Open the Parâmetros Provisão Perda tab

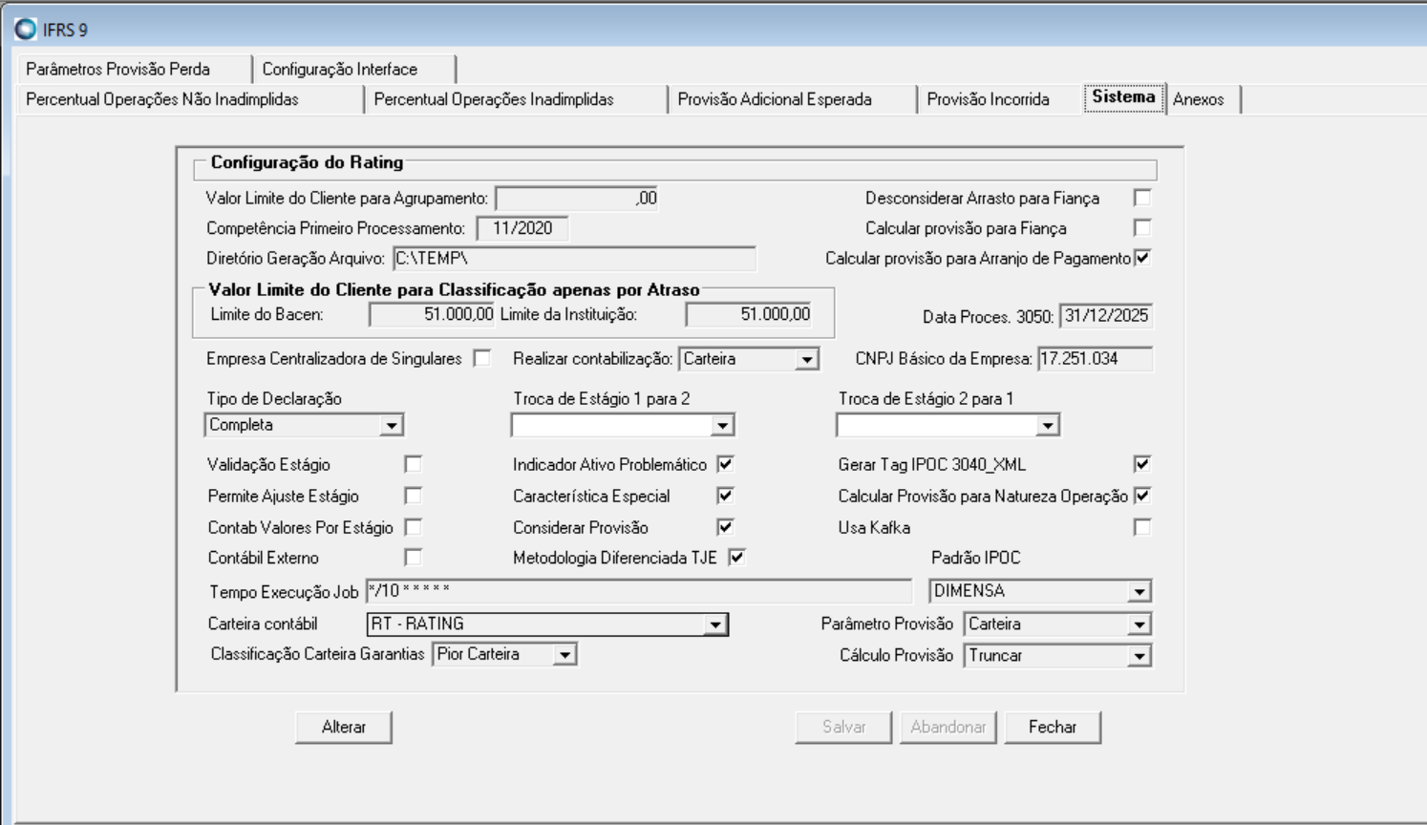click(134, 70)
